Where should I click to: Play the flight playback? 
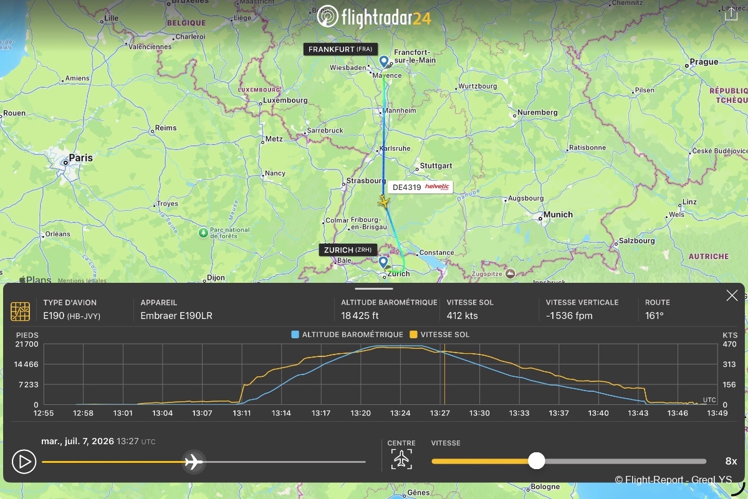click(24, 462)
